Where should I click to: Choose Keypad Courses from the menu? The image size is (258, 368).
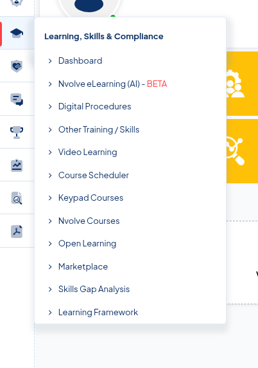tap(91, 198)
